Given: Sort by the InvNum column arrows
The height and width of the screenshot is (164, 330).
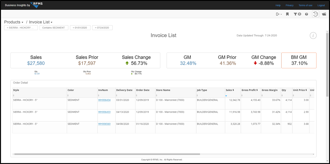Looking at the screenshot, I should (x=99, y=96).
